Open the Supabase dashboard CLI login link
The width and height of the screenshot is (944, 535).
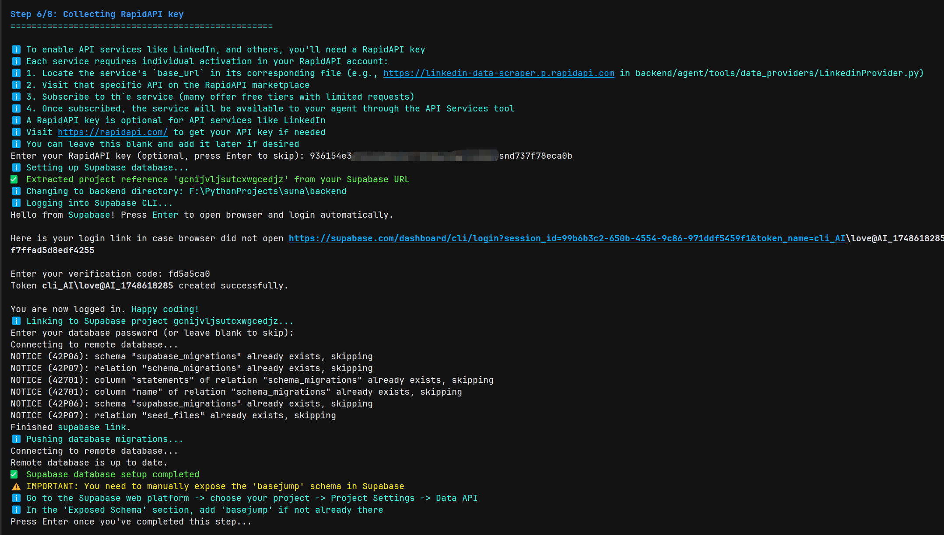[x=567, y=239]
